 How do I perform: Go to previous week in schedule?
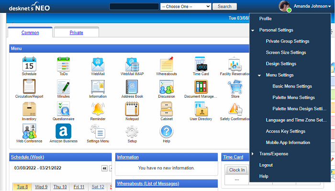click(x=104, y=169)
